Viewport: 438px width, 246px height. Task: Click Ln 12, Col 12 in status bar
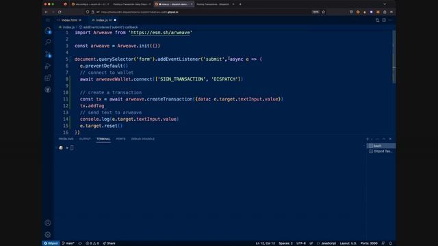pos(265,243)
